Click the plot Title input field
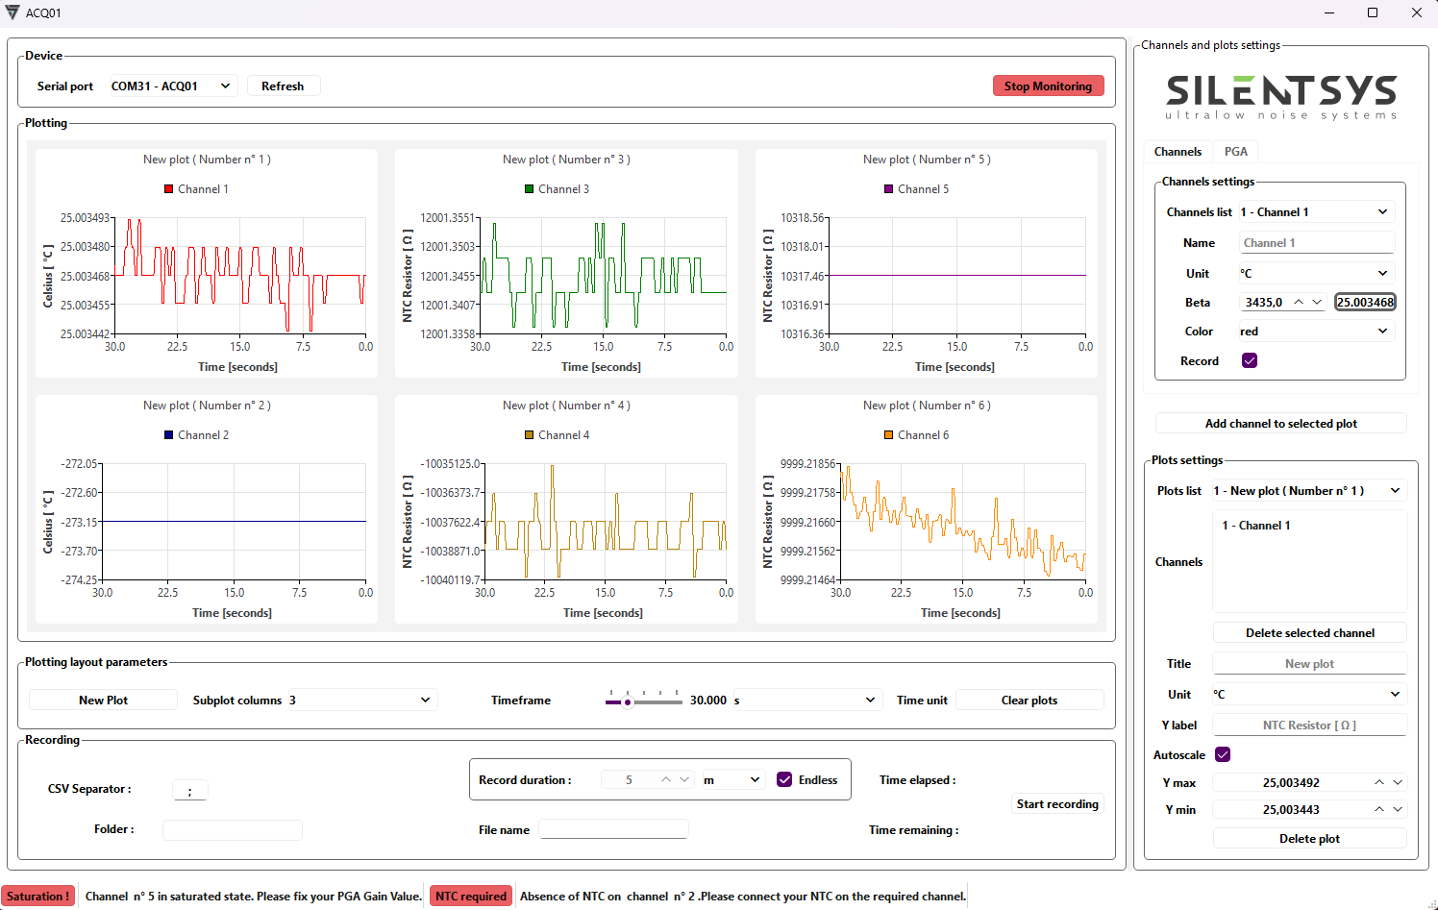The width and height of the screenshot is (1438, 910). coord(1309,663)
